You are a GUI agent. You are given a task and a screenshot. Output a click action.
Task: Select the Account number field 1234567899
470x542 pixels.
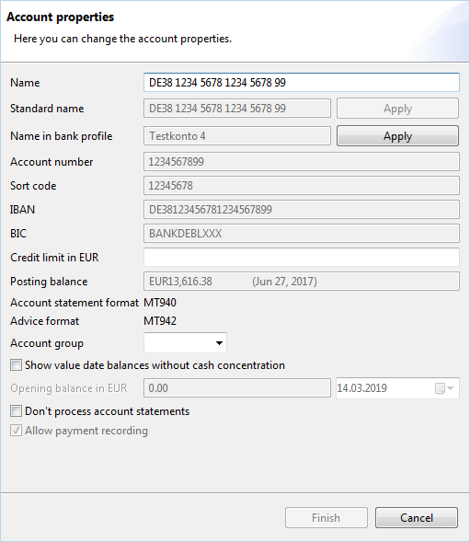point(302,161)
